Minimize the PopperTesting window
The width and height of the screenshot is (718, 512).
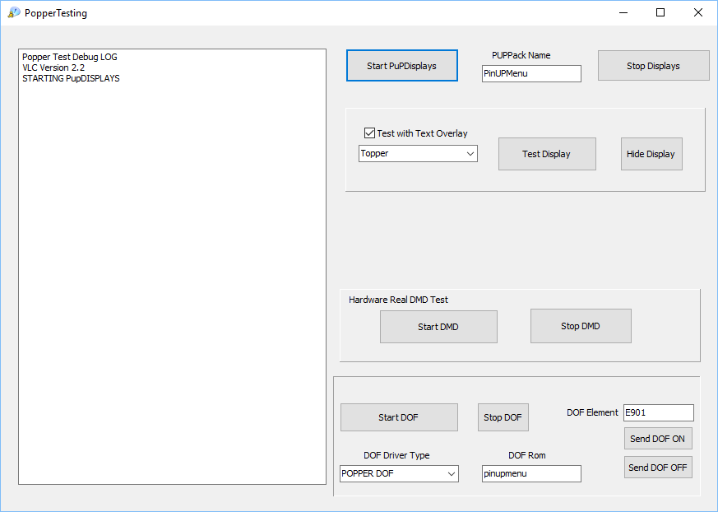pyautogui.click(x=623, y=12)
